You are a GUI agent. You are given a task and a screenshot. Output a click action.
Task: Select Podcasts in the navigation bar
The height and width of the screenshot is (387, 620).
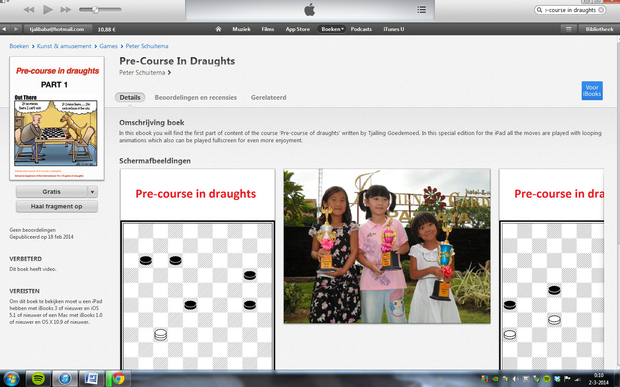point(361,29)
